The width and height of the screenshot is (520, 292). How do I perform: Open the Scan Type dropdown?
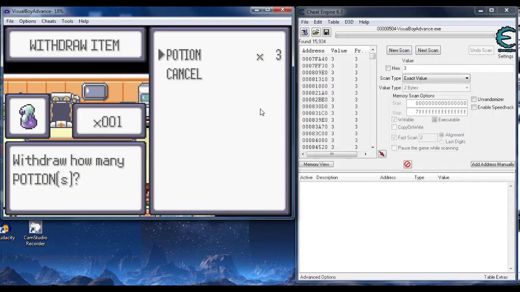pyautogui.click(x=436, y=78)
